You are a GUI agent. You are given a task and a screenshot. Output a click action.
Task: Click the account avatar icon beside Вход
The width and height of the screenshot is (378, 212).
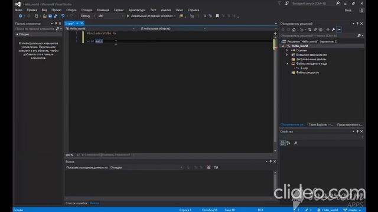[x=361, y=11]
